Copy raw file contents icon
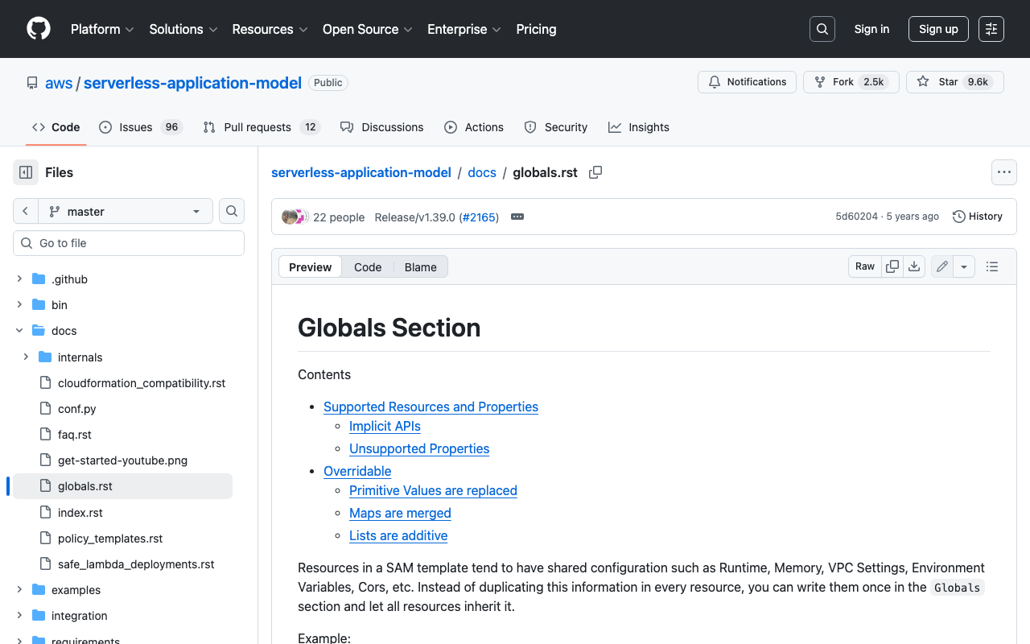This screenshot has width=1030, height=644. click(892, 266)
